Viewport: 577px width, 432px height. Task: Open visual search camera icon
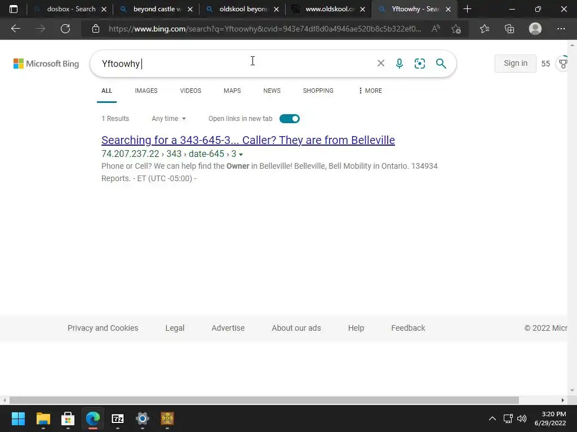(419, 64)
